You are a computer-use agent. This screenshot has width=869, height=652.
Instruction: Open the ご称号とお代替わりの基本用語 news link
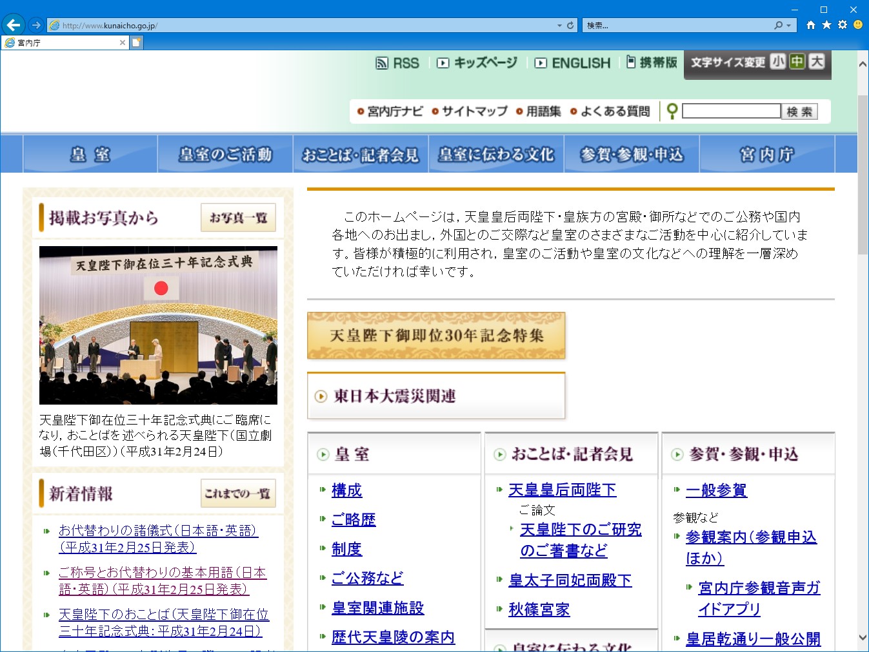[163, 580]
